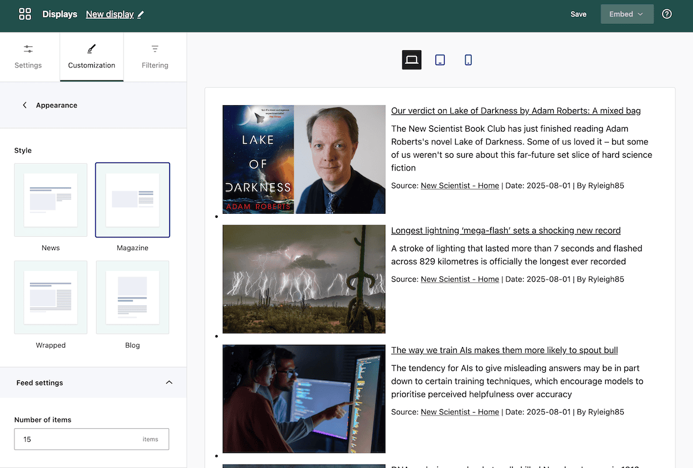Image resolution: width=693 pixels, height=468 pixels.
Task: Open the Filtering tab
Action: 155,57
